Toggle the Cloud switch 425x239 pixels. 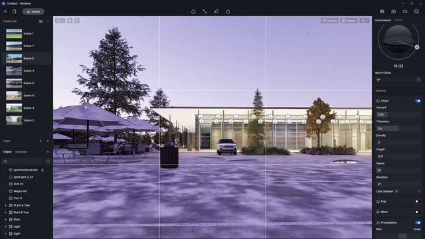point(418,101)
